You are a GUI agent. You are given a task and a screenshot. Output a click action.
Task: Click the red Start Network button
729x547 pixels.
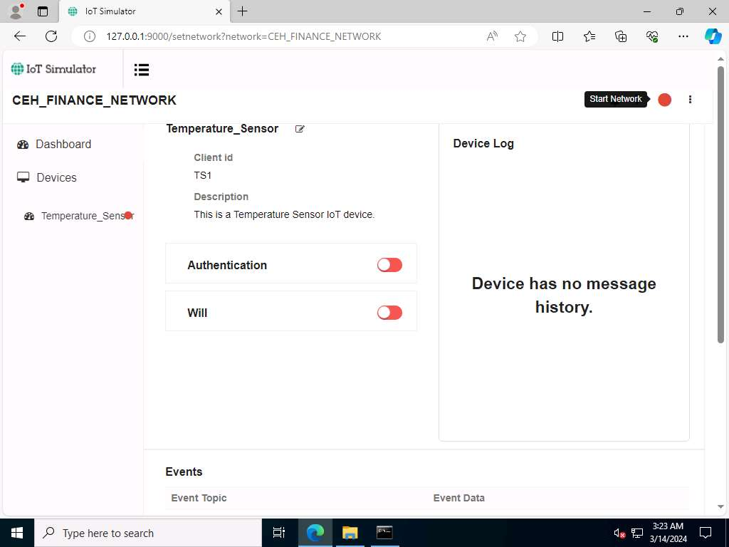click(x=664, y=100)
